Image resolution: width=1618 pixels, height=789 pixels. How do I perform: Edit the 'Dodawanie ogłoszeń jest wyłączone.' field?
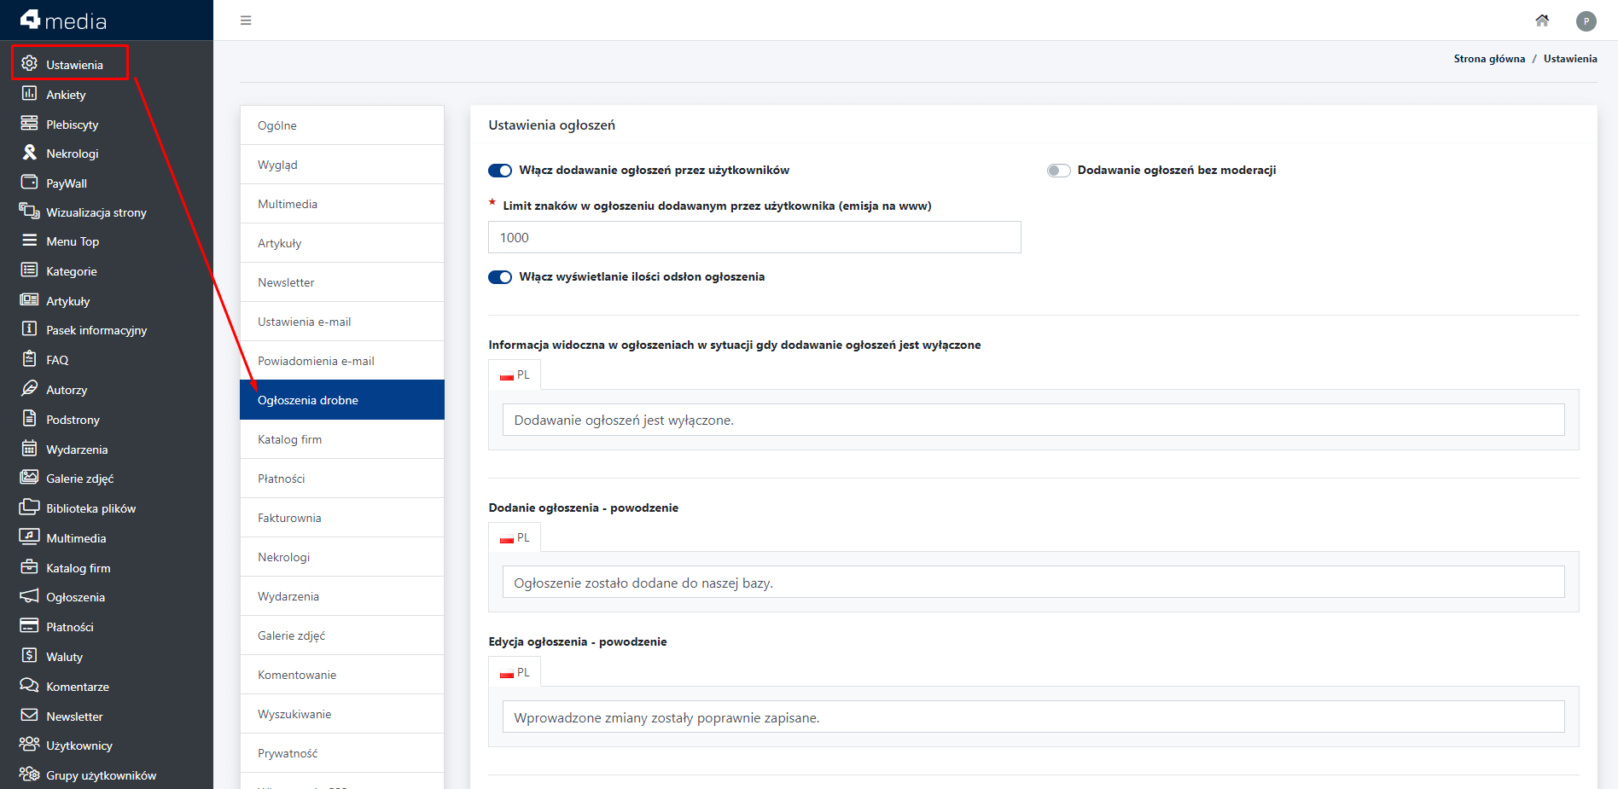coord(1033,420)
